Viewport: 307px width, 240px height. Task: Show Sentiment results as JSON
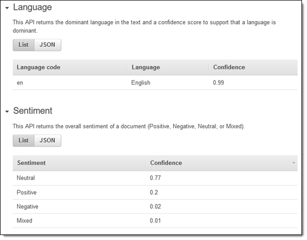click(47, 140)
